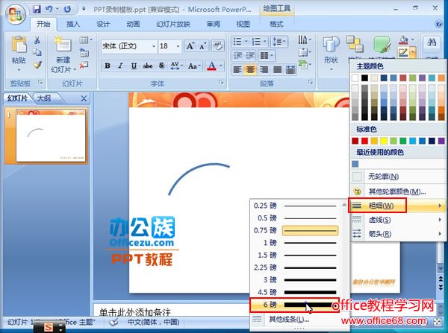Increase font size with large A button
Viewport: 448px width, 333px height.
tap(190, 46)
